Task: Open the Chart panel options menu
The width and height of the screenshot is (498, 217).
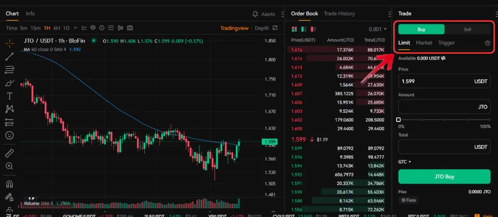Action: 282,14
